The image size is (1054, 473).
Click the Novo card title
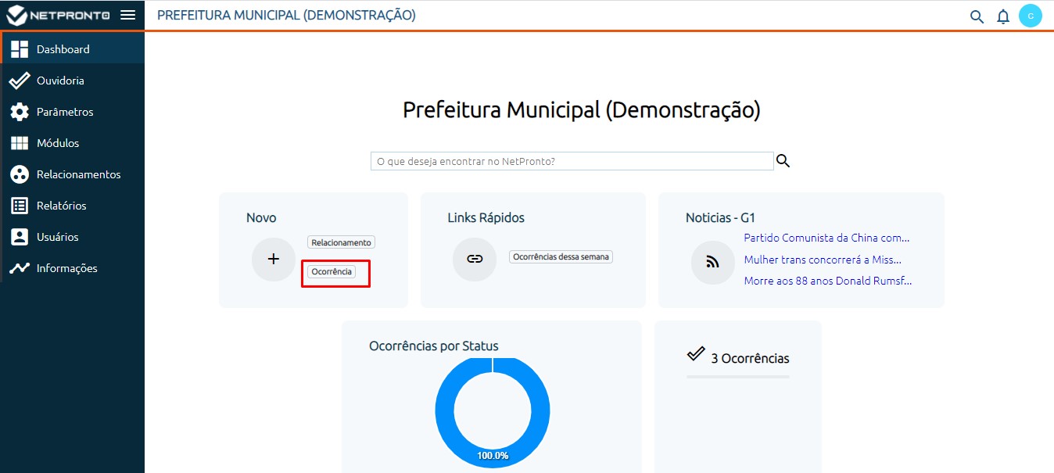click(x=261, y=217)
